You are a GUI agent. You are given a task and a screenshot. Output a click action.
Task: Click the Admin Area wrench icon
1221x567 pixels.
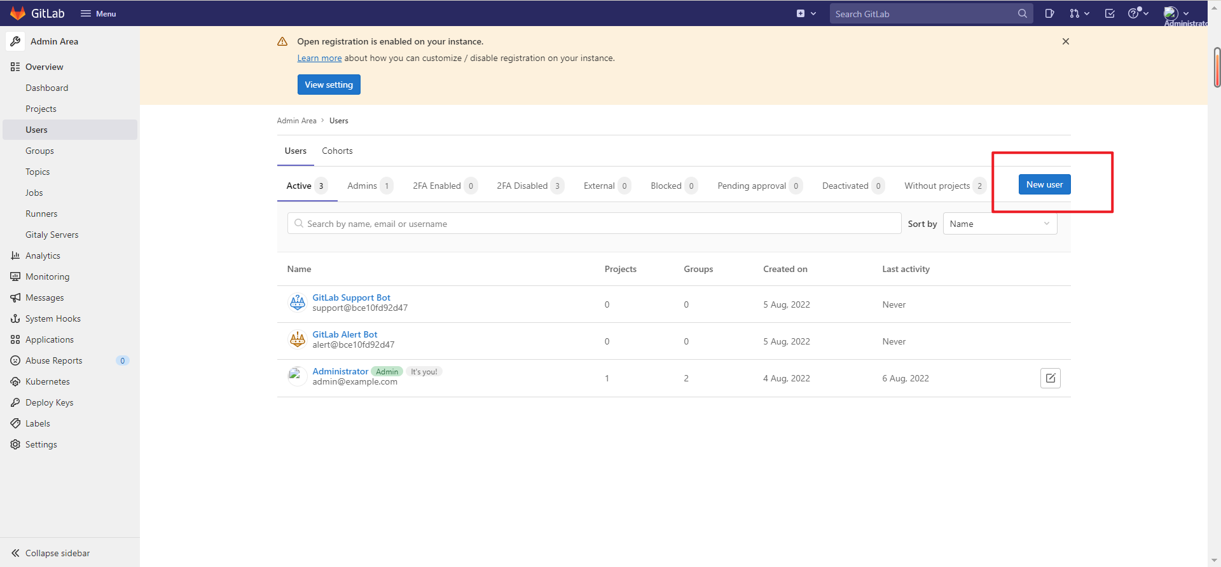pos(15,41)
